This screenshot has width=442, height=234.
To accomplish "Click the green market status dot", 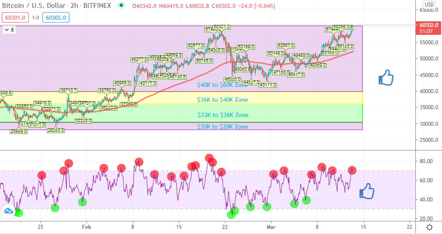I will click(x=121, y=5).
